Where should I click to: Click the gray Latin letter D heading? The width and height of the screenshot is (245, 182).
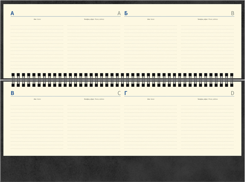tap(233, 93)
